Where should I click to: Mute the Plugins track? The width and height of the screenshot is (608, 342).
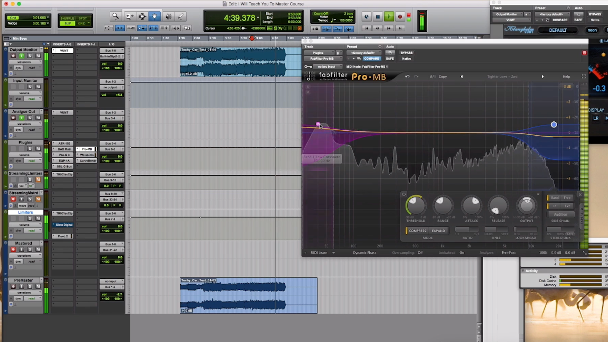(x=38, y=149)
